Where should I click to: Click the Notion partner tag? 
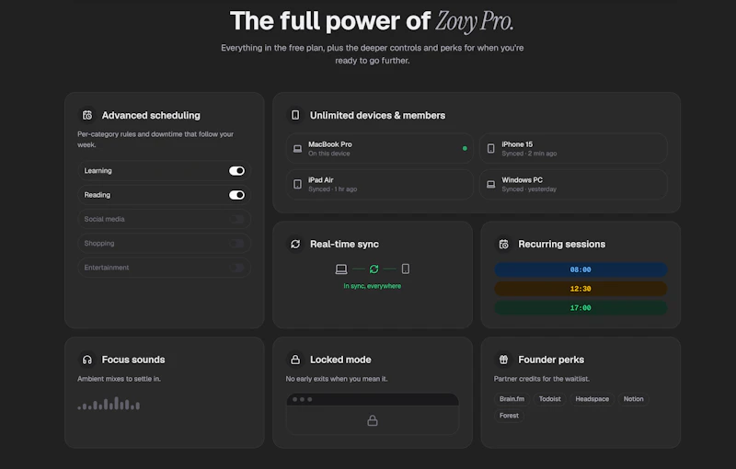(x=633, y=399)
